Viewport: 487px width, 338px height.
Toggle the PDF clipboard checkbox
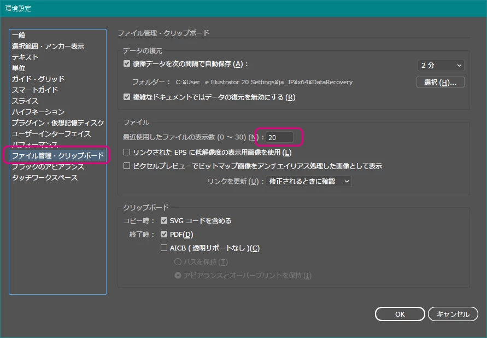[164, 234]
